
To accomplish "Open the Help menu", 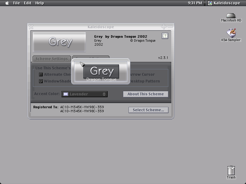I will 40,3.
